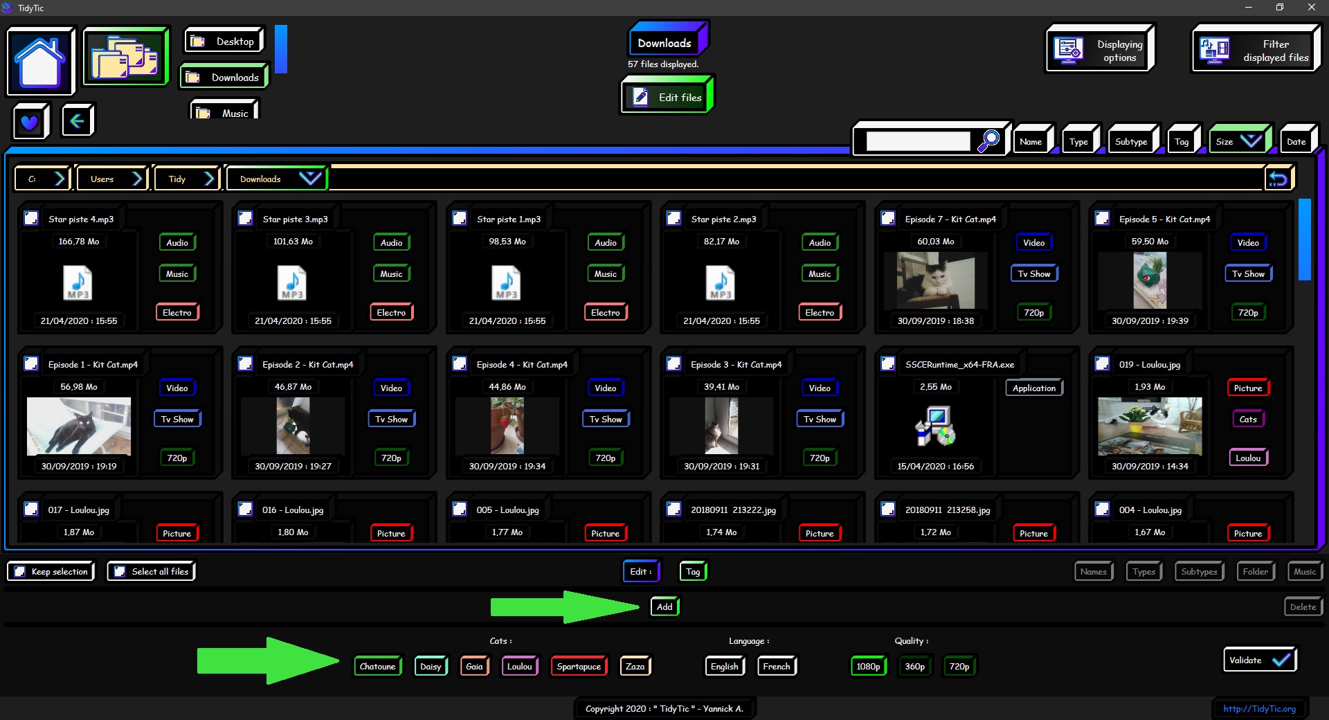1329x720 pixels.
Task: Select the Daisy cat tag
Action: [431, 667]
